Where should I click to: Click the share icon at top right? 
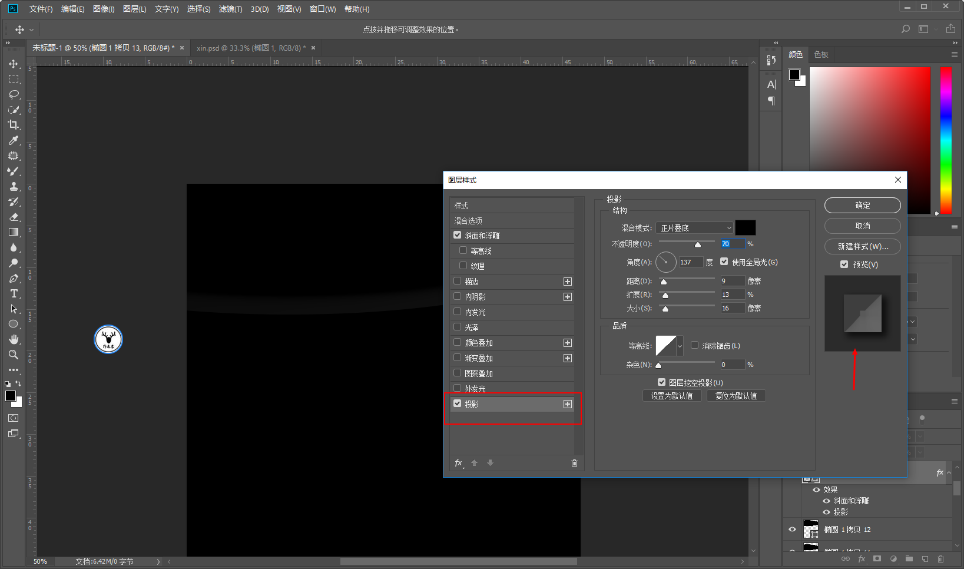click(950, 29)
